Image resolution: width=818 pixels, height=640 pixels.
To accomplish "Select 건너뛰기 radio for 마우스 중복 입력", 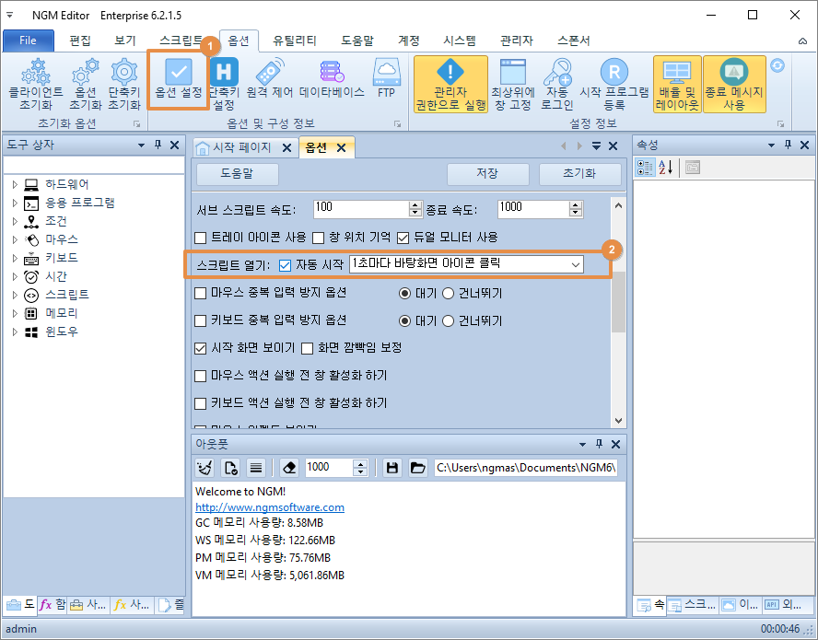I will click(x=448, y=294).
